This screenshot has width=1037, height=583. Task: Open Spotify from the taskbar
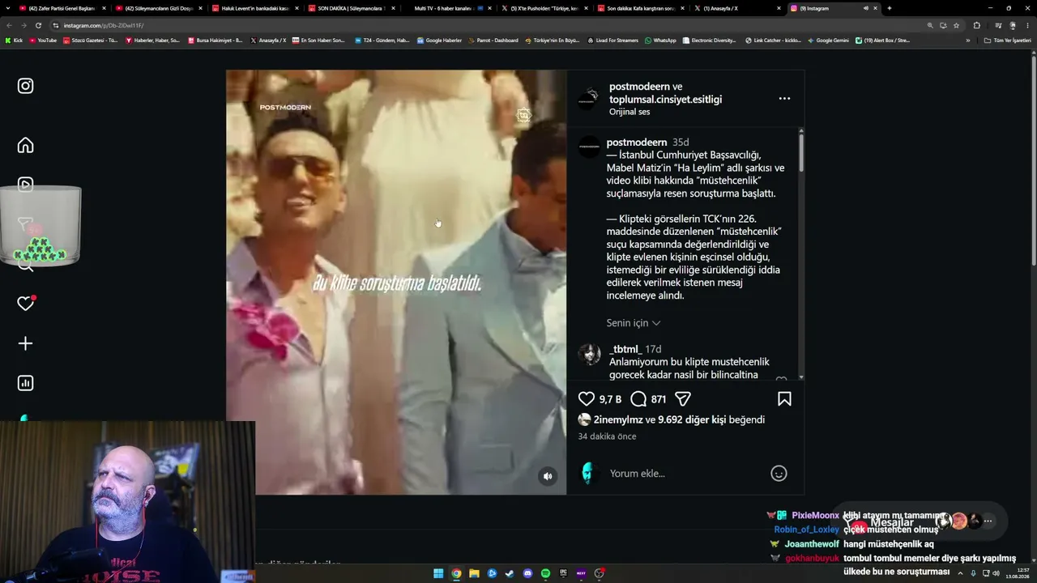pyautogui.click(x=545, y=573)
